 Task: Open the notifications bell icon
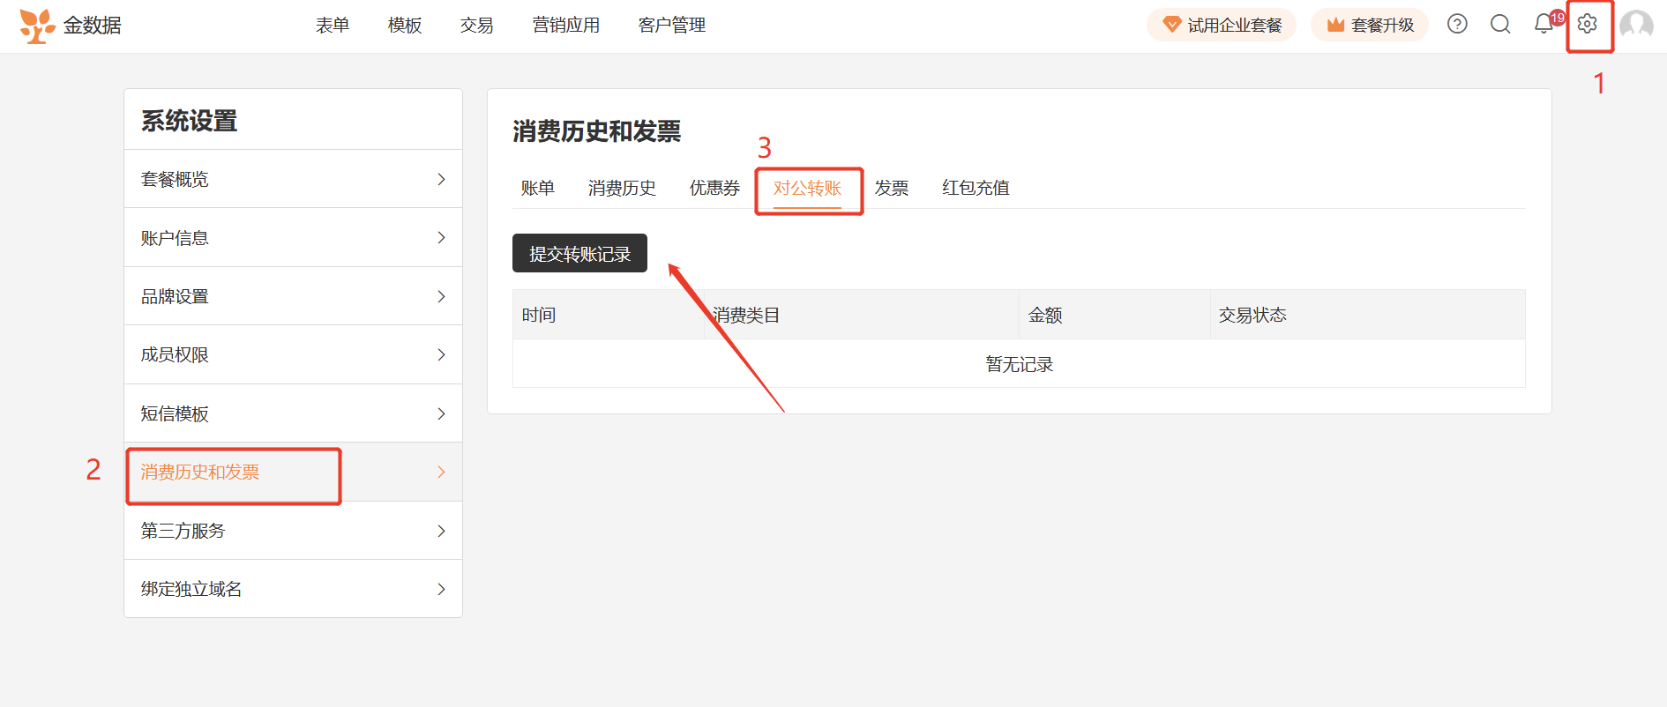pos(1544,24)
